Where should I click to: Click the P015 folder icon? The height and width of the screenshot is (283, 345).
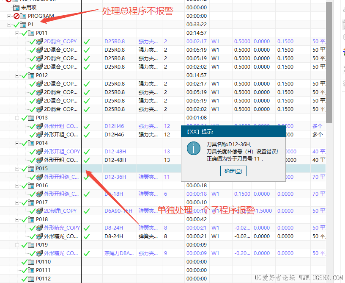tap(31, 169)
